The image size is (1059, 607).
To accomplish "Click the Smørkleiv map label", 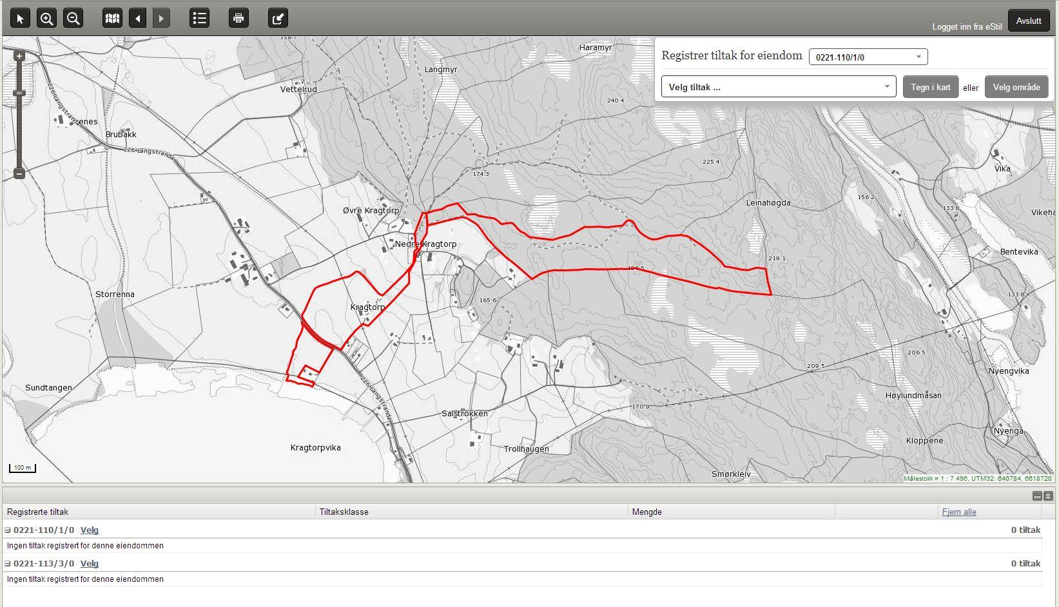I will tap(731, 474).
